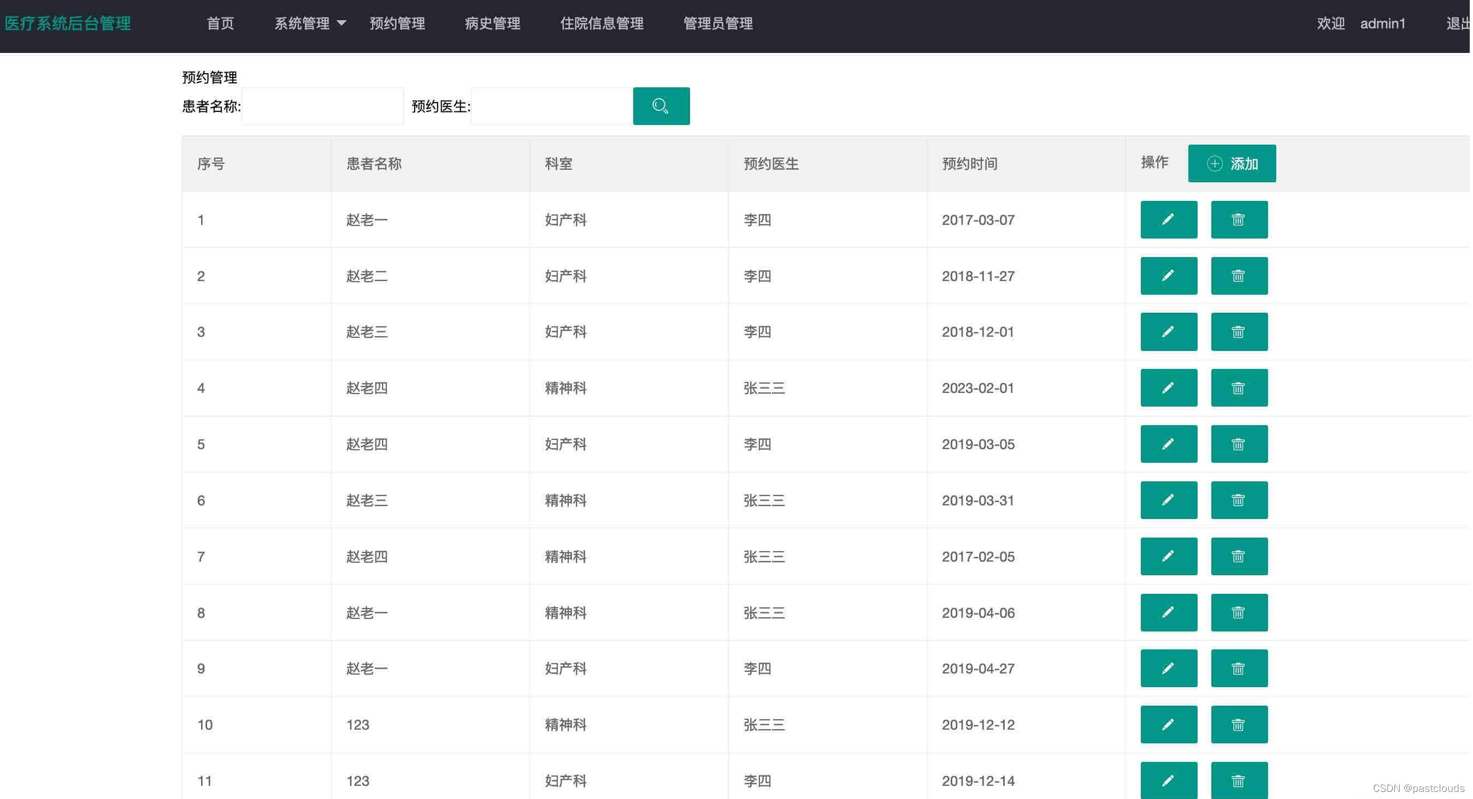The height and width of the screenshot is (799, 1473).
Task: Open 管理员管理 in the navigation bar
Action: pos(717,23)
